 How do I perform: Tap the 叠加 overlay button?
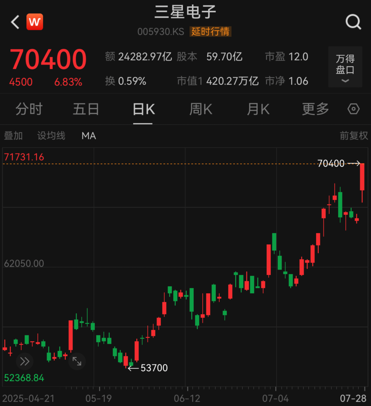pyautogui.click(x=13, y=136)
